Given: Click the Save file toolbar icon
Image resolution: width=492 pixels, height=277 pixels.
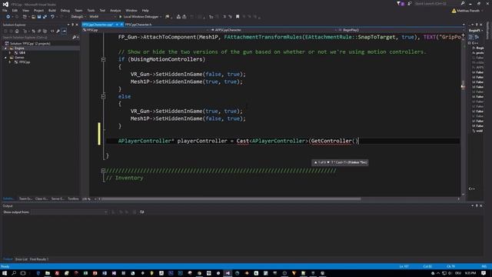Looking at the screenshot, I should (39, 17).
